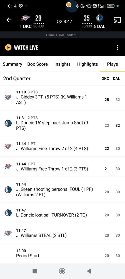The width and height of the screenshot is (125, 279).
Task: Tap the WATCH LIVE text button
Action: coord(26,47)
